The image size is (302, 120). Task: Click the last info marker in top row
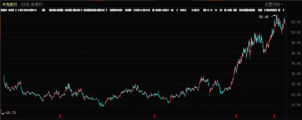(x=284, y=10)
